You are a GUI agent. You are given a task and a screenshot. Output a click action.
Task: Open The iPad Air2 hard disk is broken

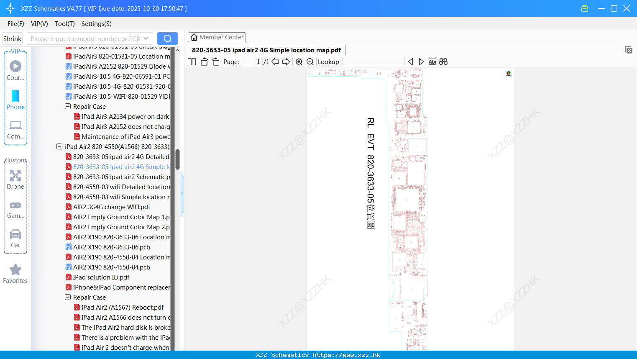(122, 328)
